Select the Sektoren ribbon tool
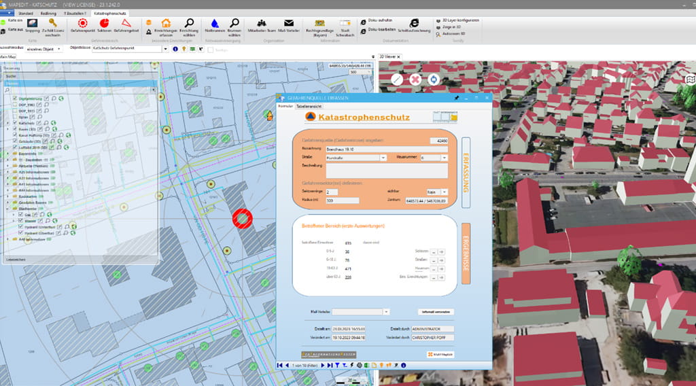696x386 pixels. click(x=104, y=24)
